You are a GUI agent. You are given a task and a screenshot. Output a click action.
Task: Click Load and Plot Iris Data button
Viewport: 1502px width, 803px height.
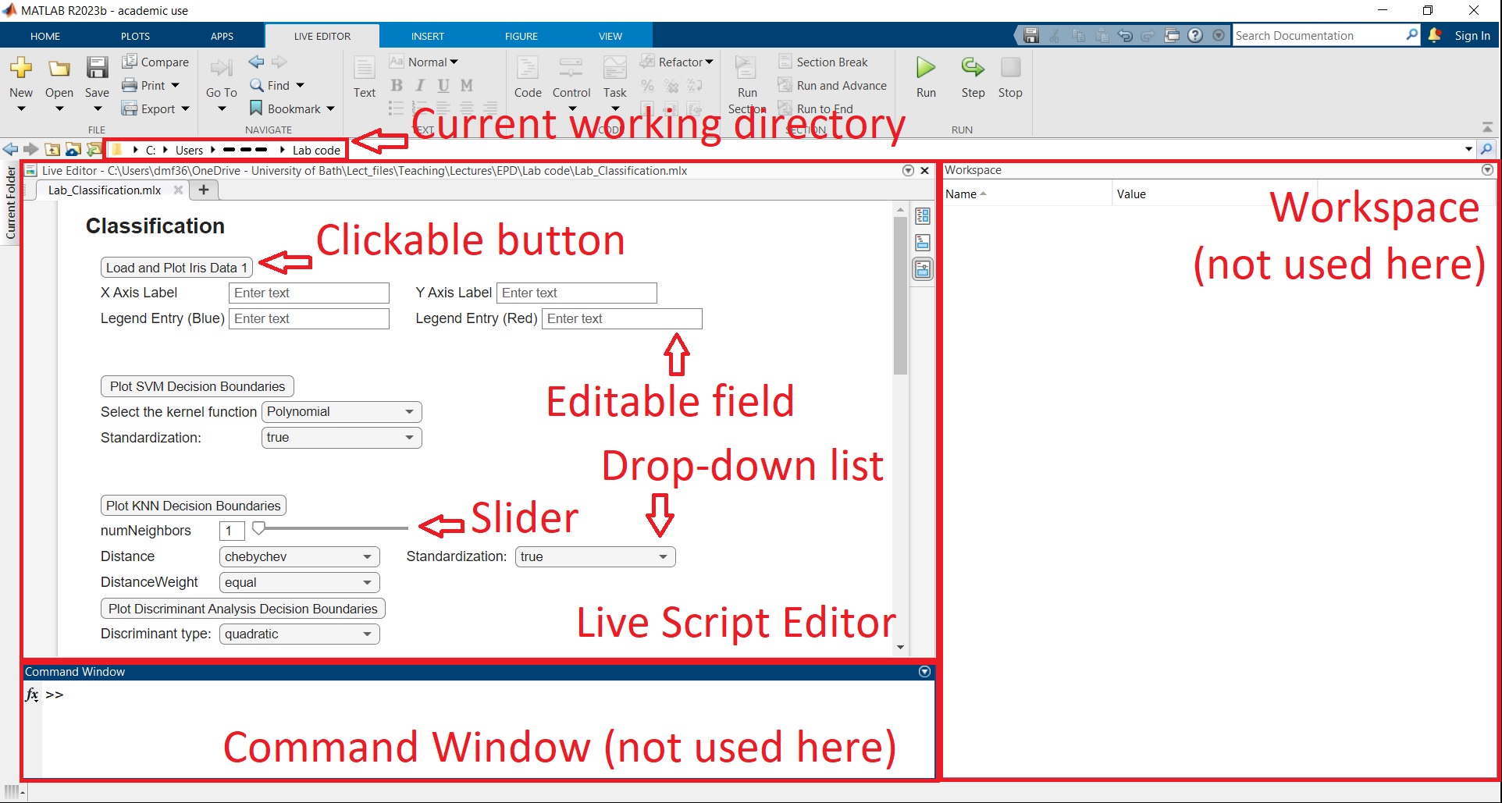click(176, 268)
